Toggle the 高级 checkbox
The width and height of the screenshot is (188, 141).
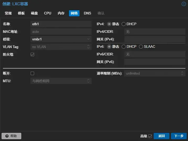pyautogui.click(x=150, y=136)
